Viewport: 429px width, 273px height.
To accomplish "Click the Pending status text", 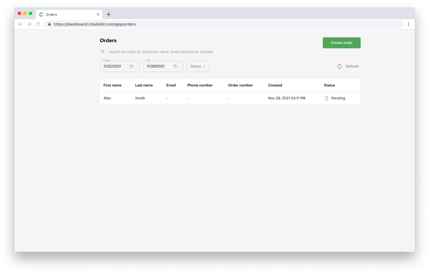I will pyautogui.click(x=338, y=98).
